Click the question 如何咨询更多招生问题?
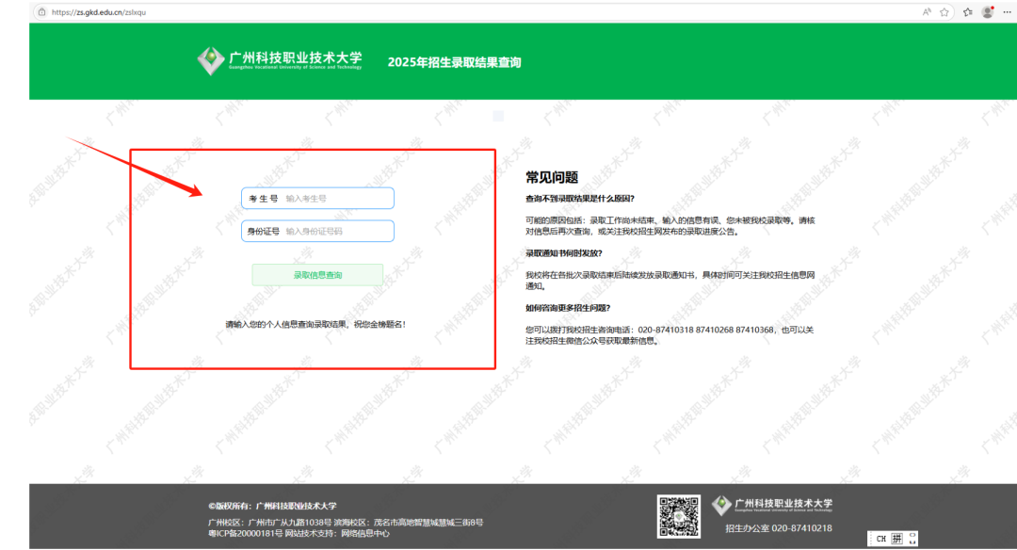Image resolution: width=1017 pixels, height=550 pixels. (568, 307)
